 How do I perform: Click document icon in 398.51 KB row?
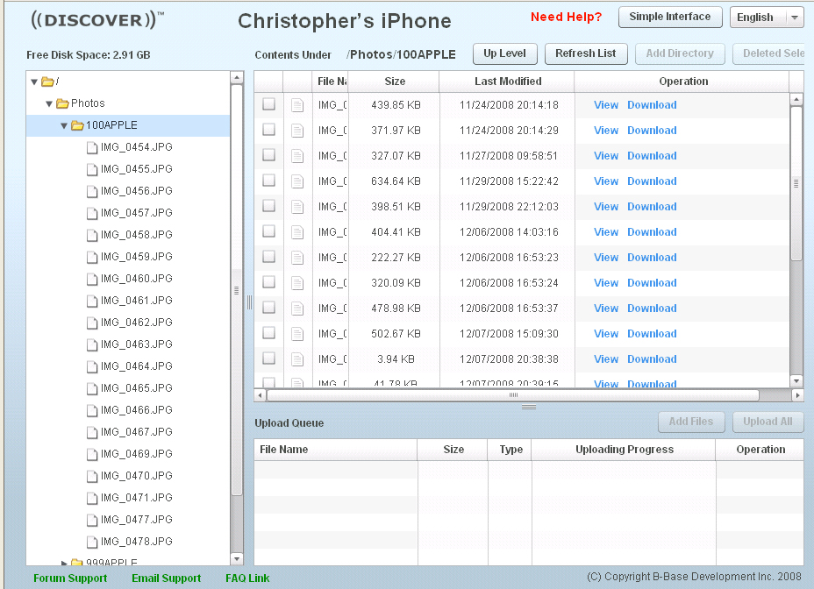click(x=297, y=207)
